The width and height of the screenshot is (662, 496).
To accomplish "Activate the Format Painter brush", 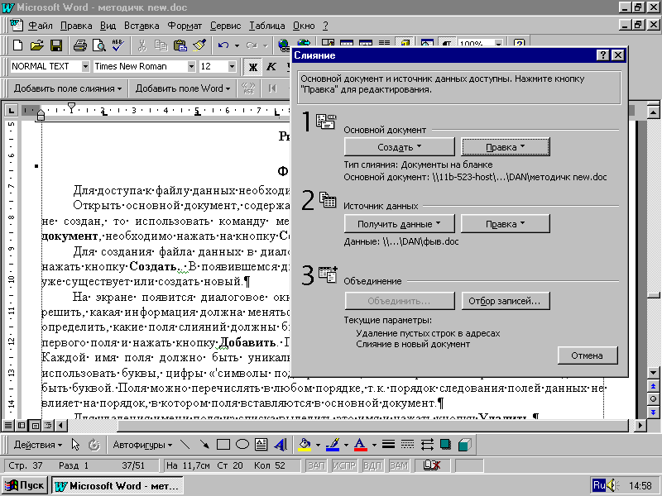I will [199, 45].
